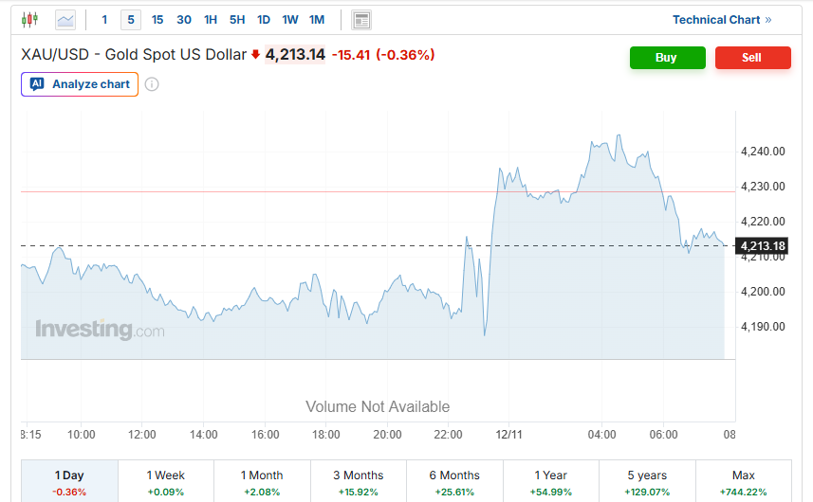Select the 1 Week performance tab
The width and height of the screenshot is (813, 502).
click(x=166, y=481)
